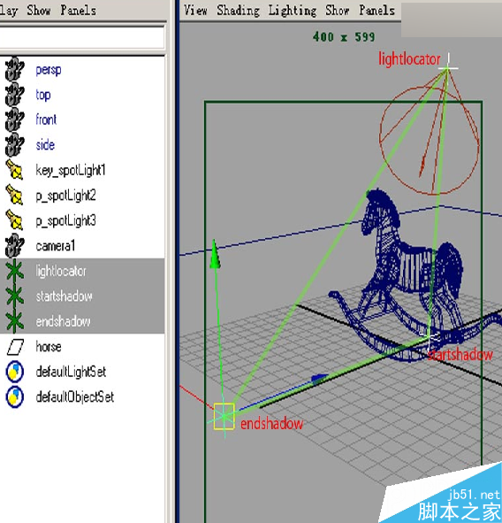Select side in the outliner
Screen dimensions: 502x523
pyautogui.click(x=45, y=145)
